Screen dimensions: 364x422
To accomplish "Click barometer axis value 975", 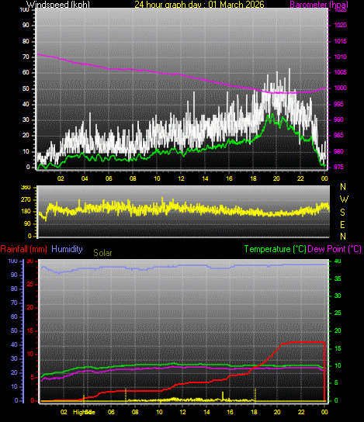I will click(338, 167).
